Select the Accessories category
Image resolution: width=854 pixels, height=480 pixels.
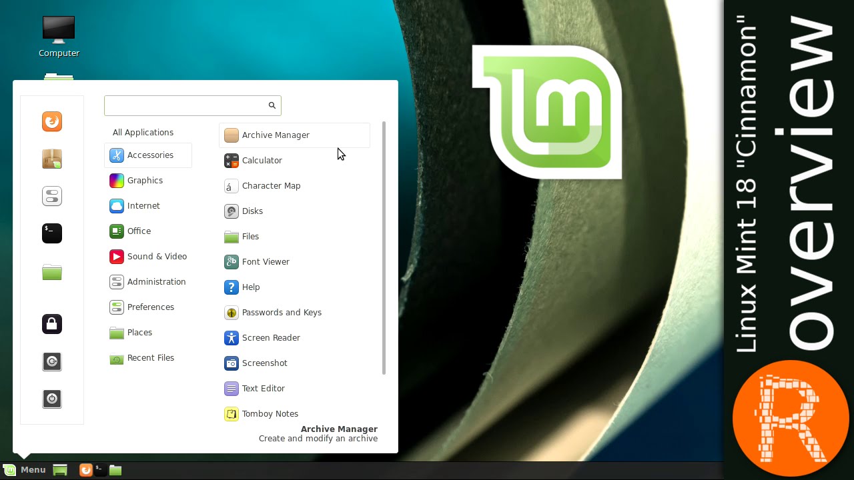(x=148, y=155)
